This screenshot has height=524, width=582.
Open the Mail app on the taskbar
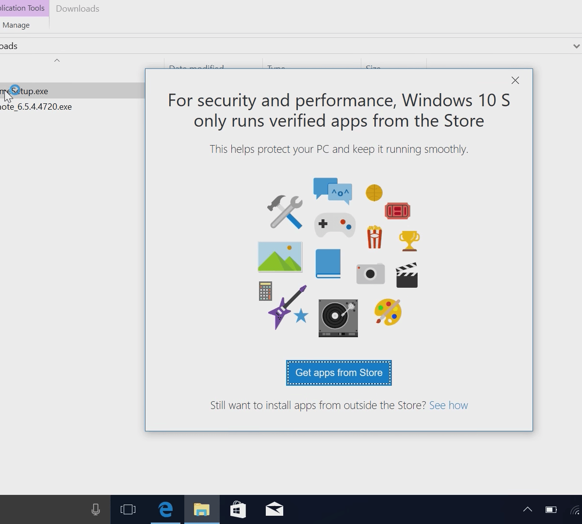pyautogui.click(x=274, y=509)
